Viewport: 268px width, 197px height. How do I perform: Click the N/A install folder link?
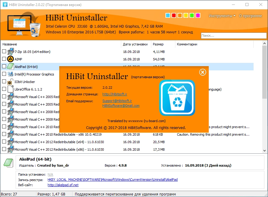point(50,174)
